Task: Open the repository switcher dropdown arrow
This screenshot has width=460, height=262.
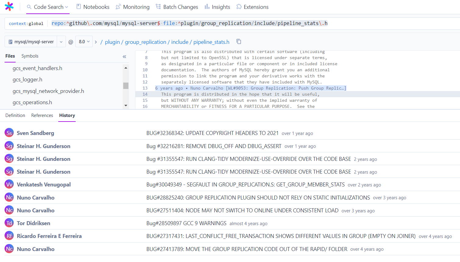Action: tap(61, 42)
